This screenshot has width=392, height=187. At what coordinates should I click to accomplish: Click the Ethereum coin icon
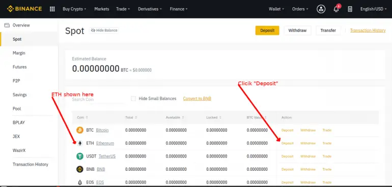[80, 143]
